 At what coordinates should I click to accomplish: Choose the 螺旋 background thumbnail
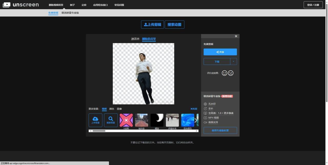coord(157,120)
